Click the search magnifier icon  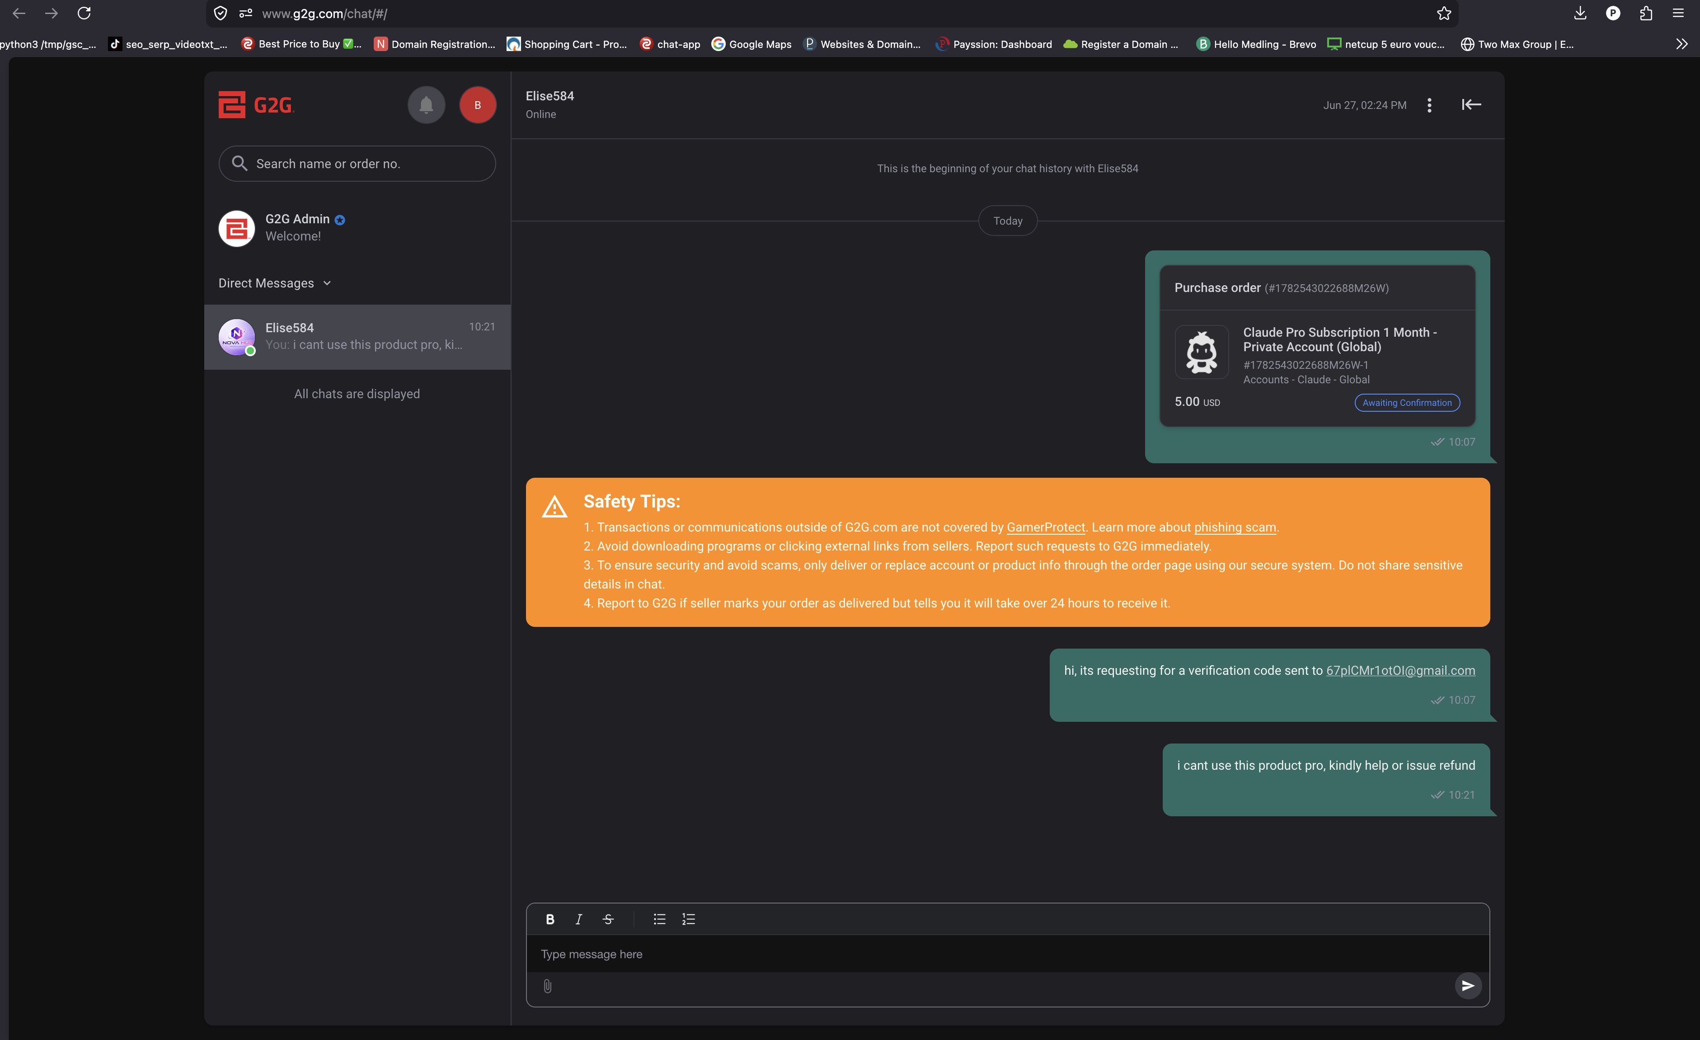tap(240, 164)
